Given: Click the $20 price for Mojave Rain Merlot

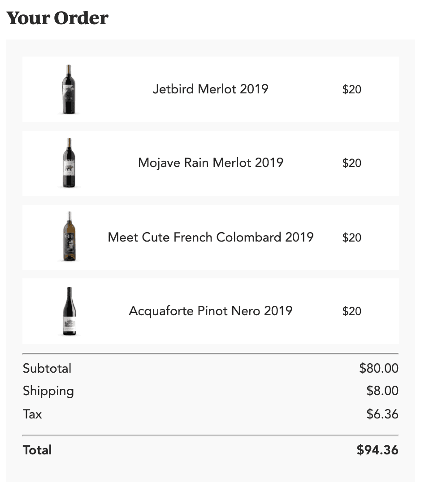Looking at the screenshot, I should (351, 163).
